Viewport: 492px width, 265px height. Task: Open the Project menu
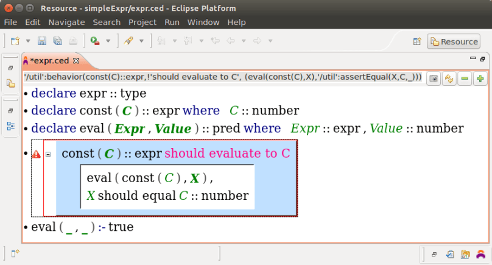click(142, 22)
